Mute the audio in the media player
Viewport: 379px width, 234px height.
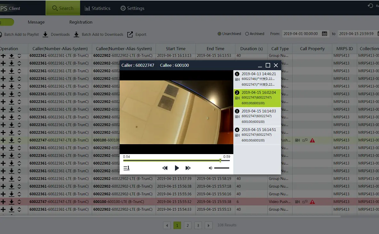(210, 168)
